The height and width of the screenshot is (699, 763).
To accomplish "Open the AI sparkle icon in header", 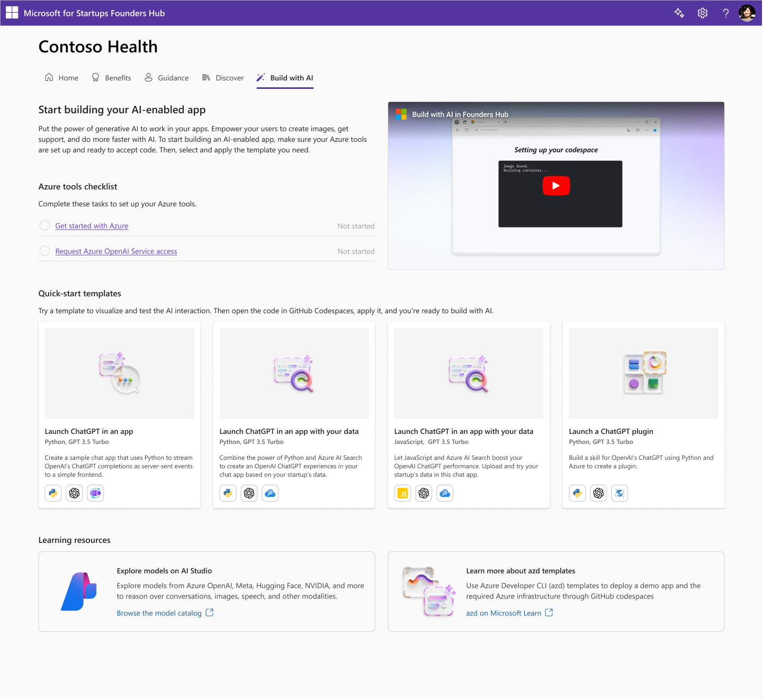I will coord(679,13).
